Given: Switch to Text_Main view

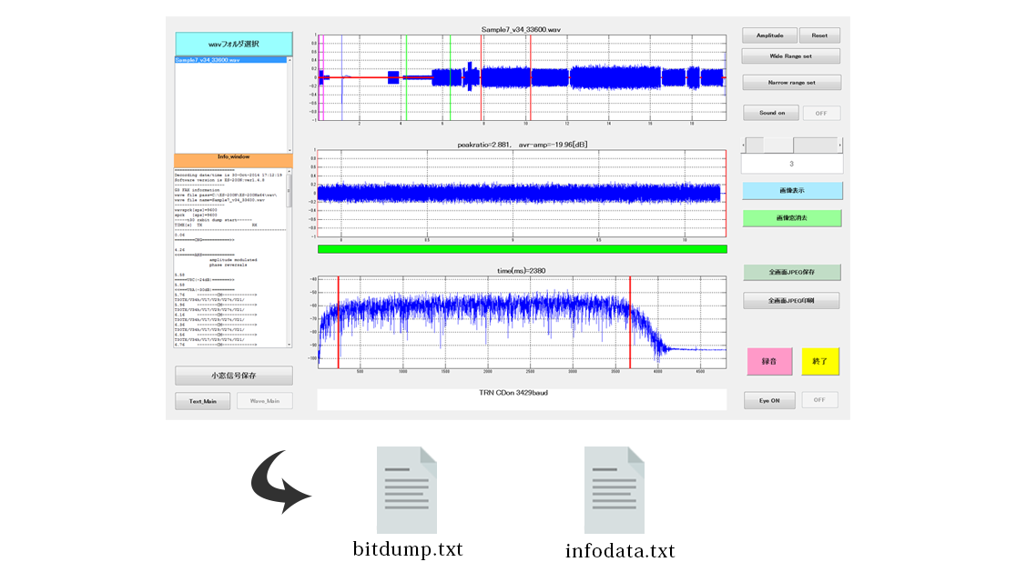Looking at the screenshot, I should click(x=203, y=400).
